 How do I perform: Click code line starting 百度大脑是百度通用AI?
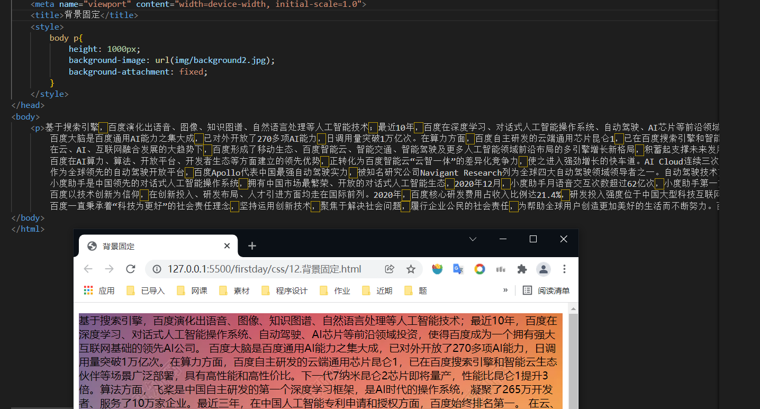click(x=384, y=139)
